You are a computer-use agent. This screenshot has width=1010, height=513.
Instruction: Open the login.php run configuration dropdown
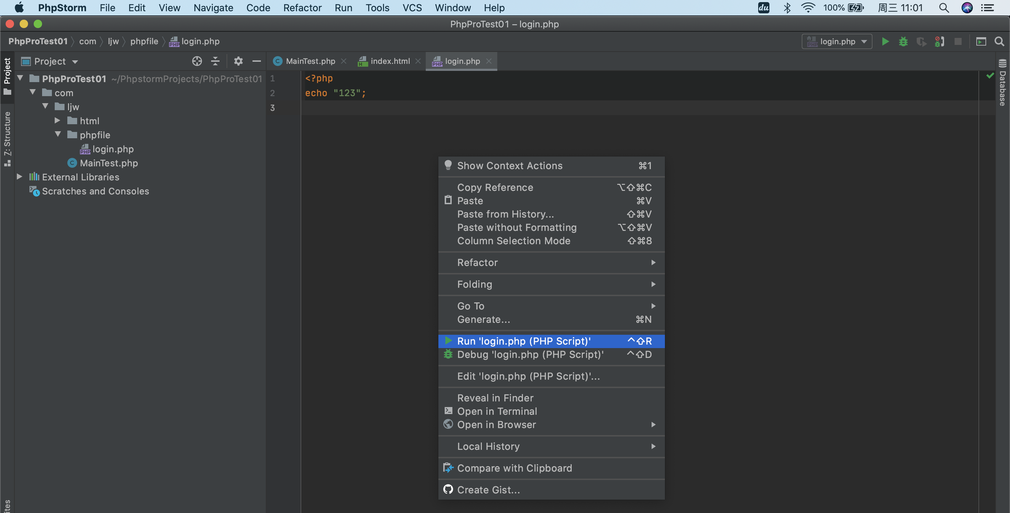click(837, 41)
